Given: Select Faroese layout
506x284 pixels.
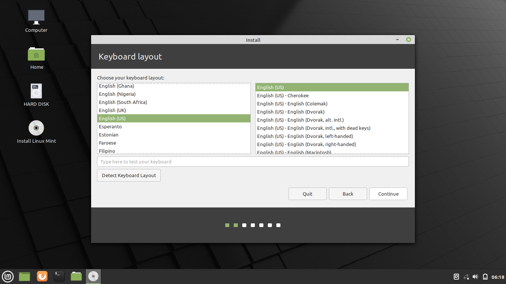Looking at the screenshot, I should coord(174,143).
